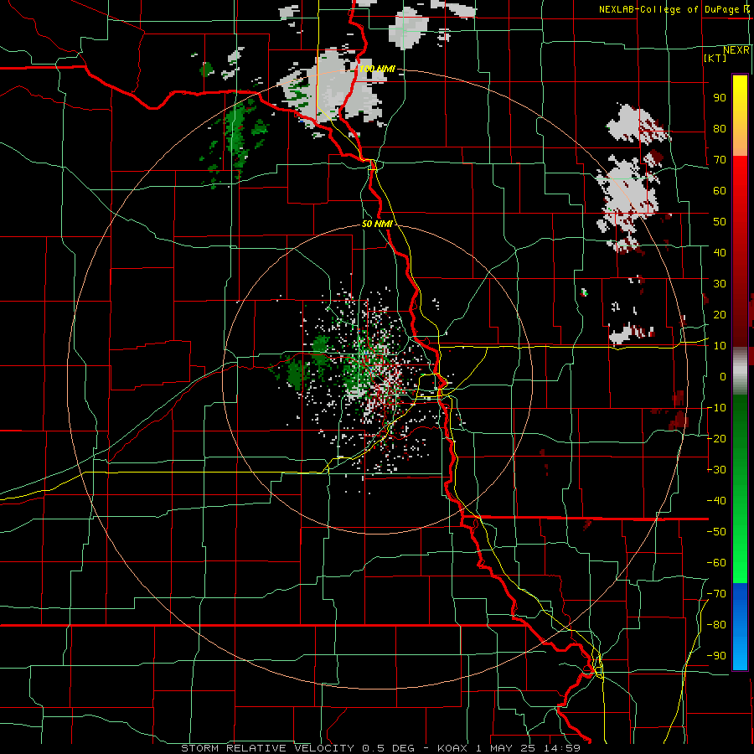Select the 70 value on velocity scale

tap(720, 160)
